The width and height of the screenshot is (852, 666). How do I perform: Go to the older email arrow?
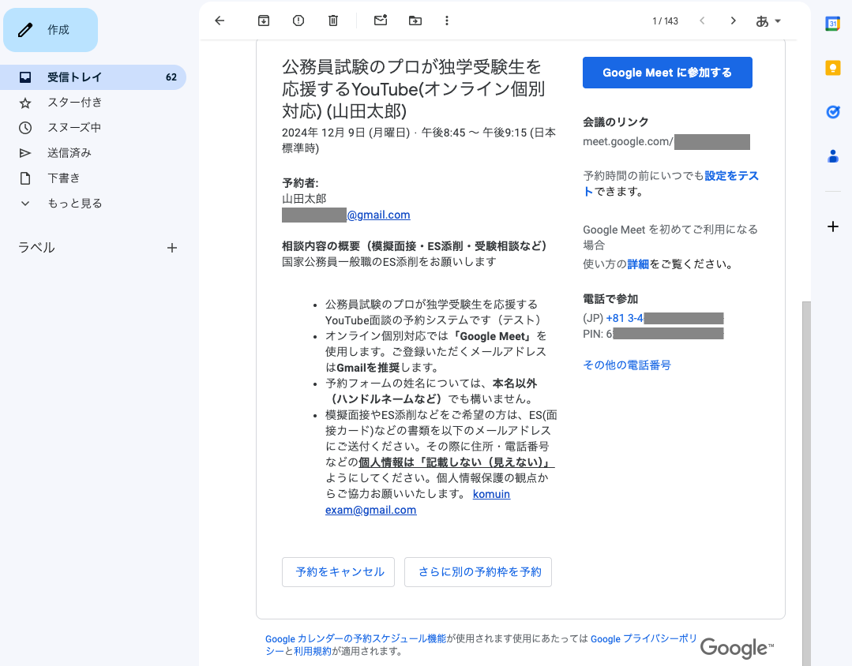tap(733, 21)
